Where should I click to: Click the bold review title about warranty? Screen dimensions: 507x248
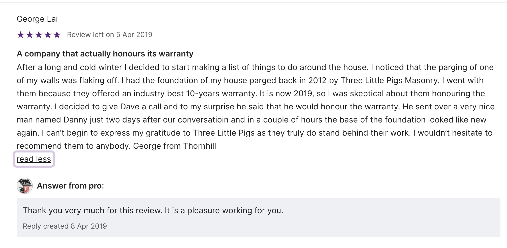pos(105,54)
